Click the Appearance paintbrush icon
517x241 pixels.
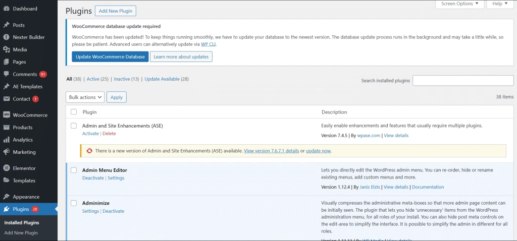coord(6,197)
